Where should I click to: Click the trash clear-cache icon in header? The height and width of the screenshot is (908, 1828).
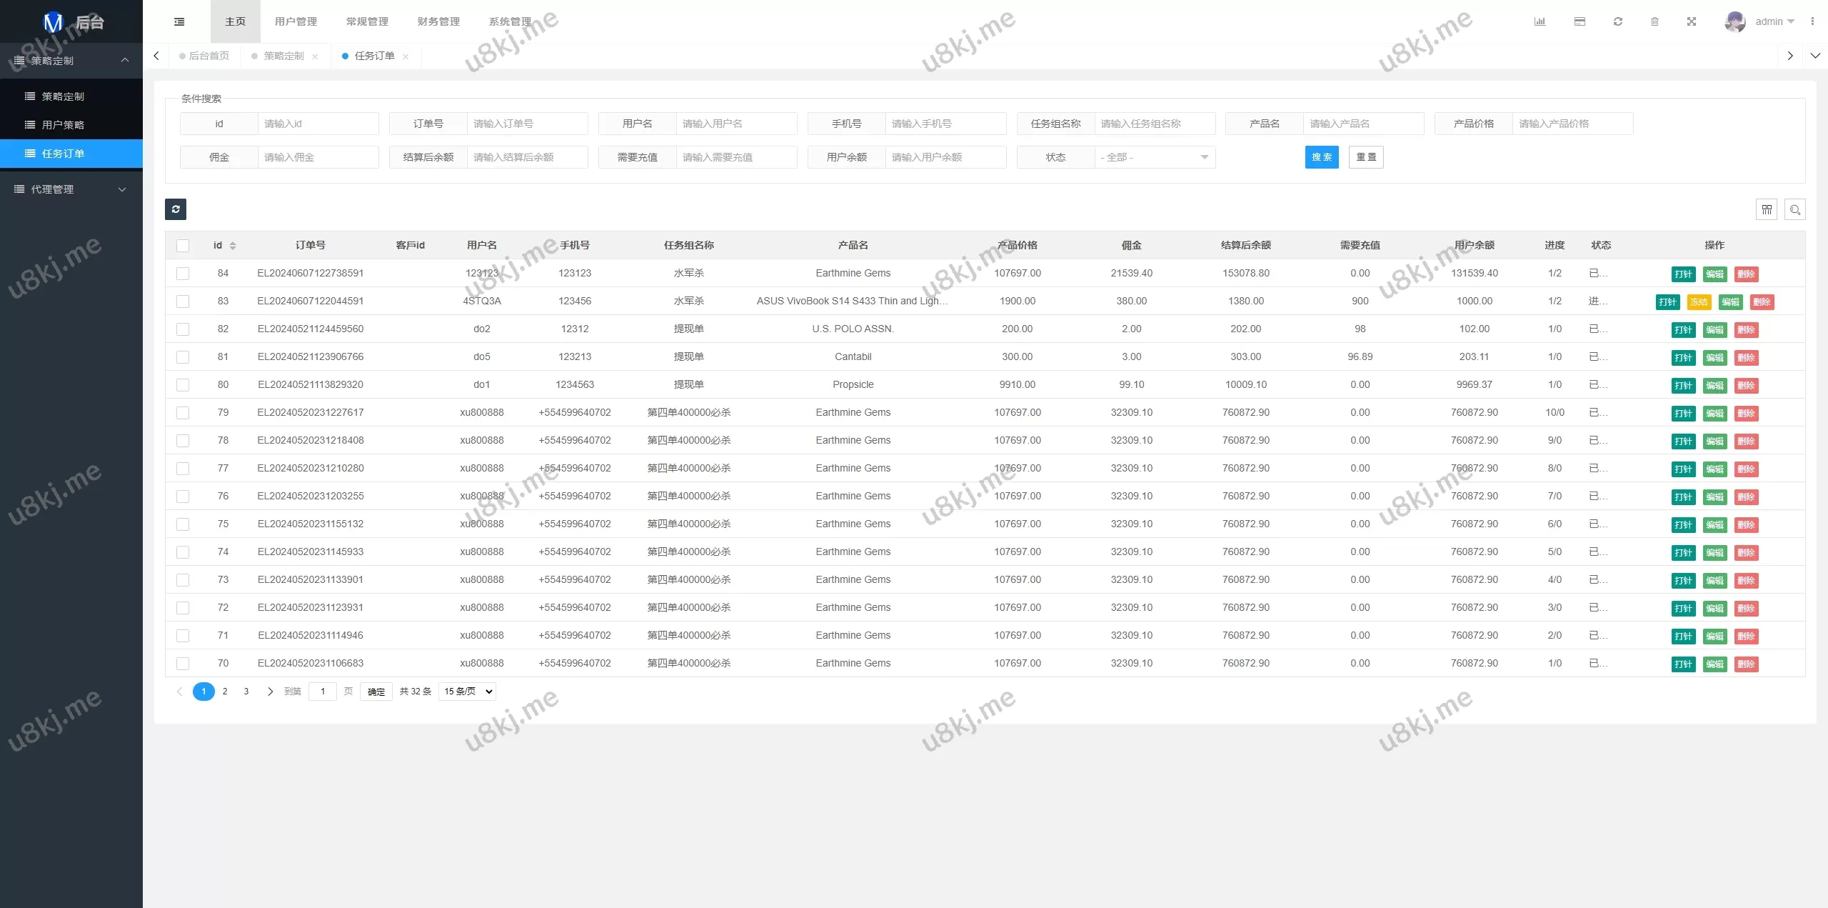(1654, 21)
